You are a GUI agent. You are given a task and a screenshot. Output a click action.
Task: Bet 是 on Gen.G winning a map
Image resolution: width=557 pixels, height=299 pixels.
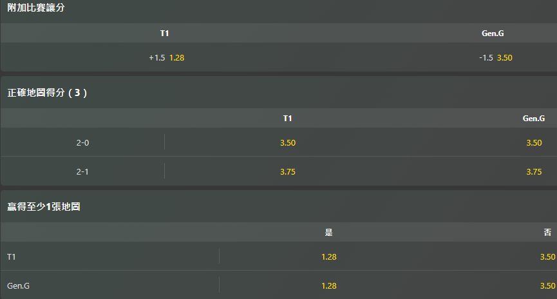[x=329, y=286]
